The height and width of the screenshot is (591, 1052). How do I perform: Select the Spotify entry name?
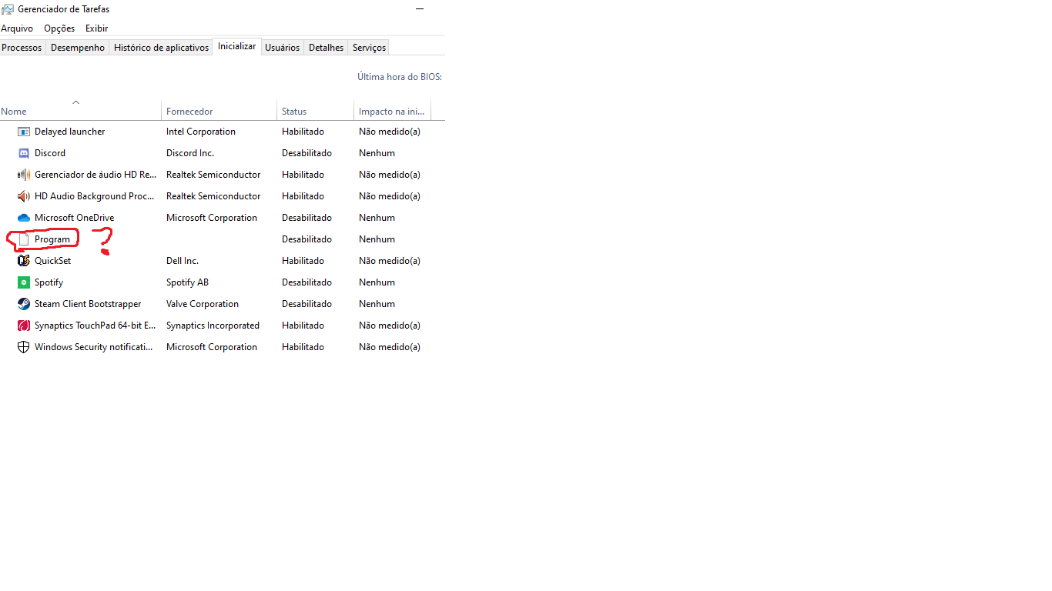pyautogui.click(x=49, y=282)
